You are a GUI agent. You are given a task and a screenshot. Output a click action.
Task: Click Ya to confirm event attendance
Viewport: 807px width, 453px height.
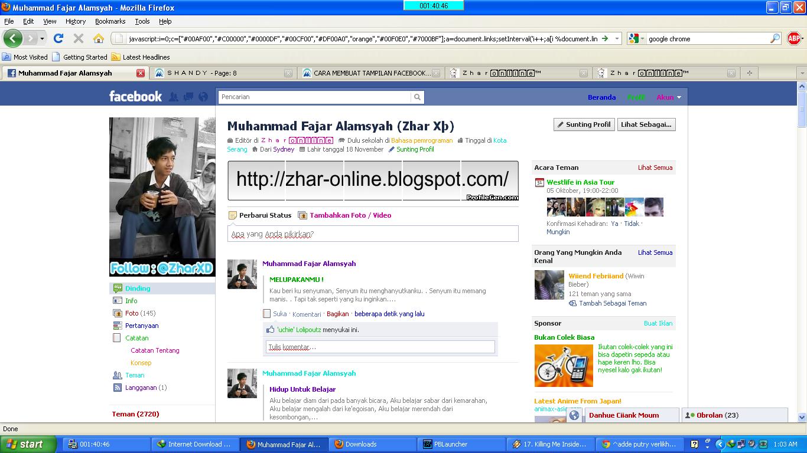coord(614,224)
